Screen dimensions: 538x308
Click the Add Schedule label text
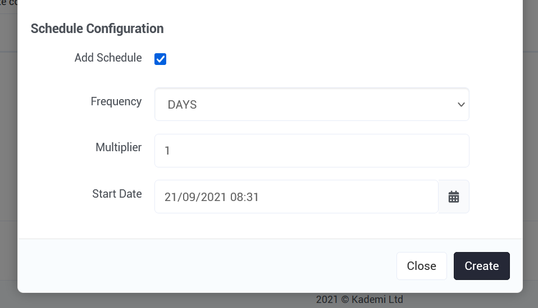[108, 58]
